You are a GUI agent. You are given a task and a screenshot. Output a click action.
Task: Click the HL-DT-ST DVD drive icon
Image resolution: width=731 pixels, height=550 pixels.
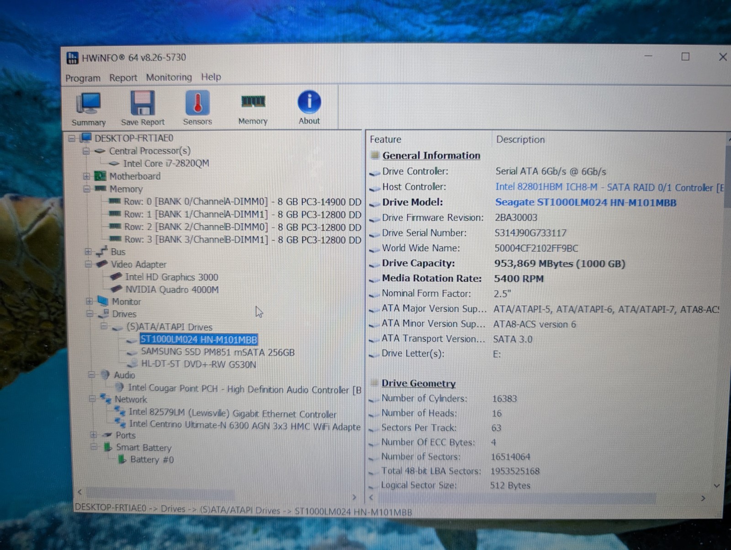(133, 364)
